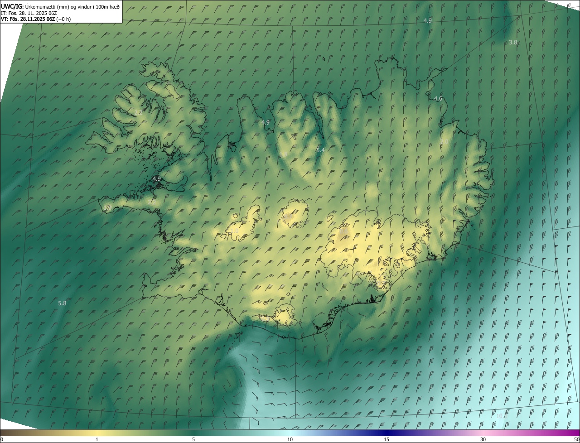Pick the 5.8 value southwest of Iceland
The image size is (580, 443).
[63, 303]
